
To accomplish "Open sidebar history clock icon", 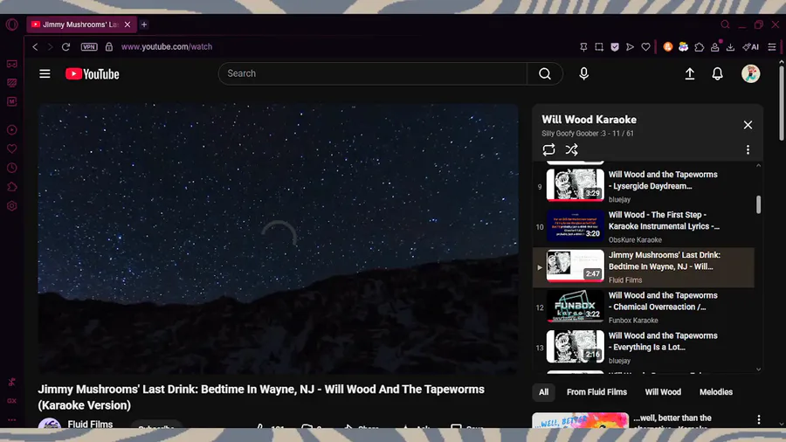I will coord(12,168).
